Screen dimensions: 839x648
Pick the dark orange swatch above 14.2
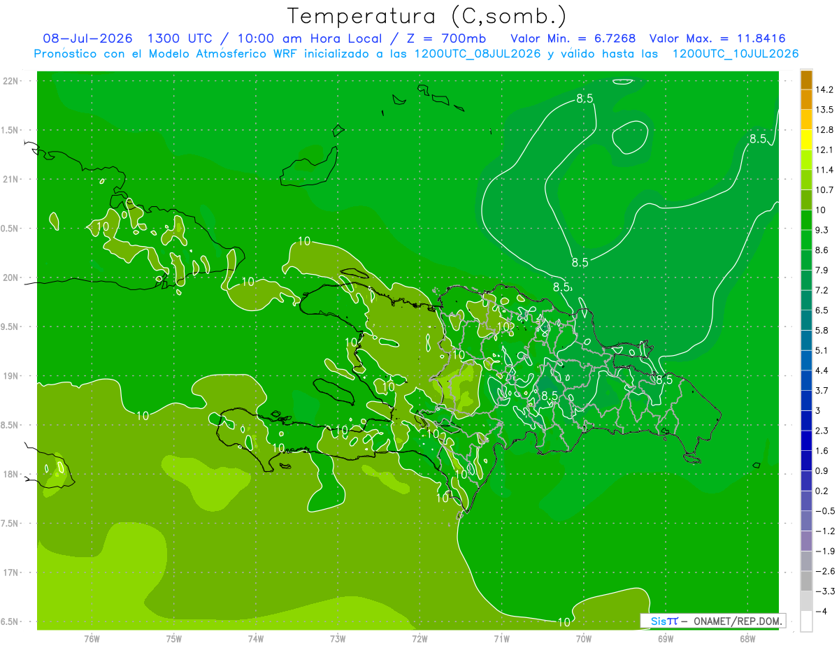click(806, 80)
